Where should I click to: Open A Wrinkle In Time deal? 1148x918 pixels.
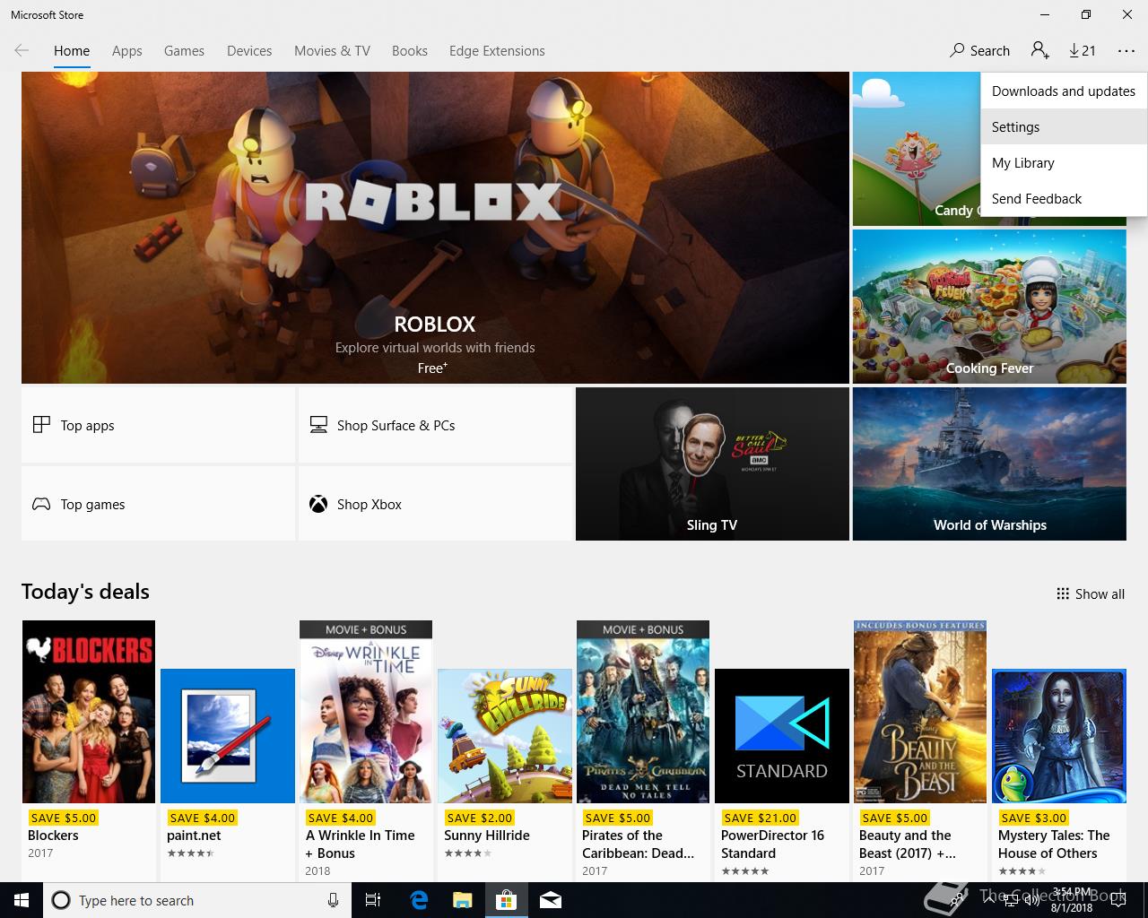pyautogui.click(x=366, y=749)
